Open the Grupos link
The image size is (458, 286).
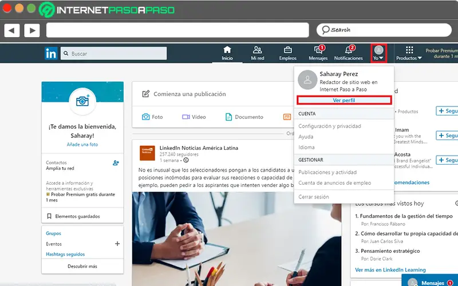pos(53,233)
